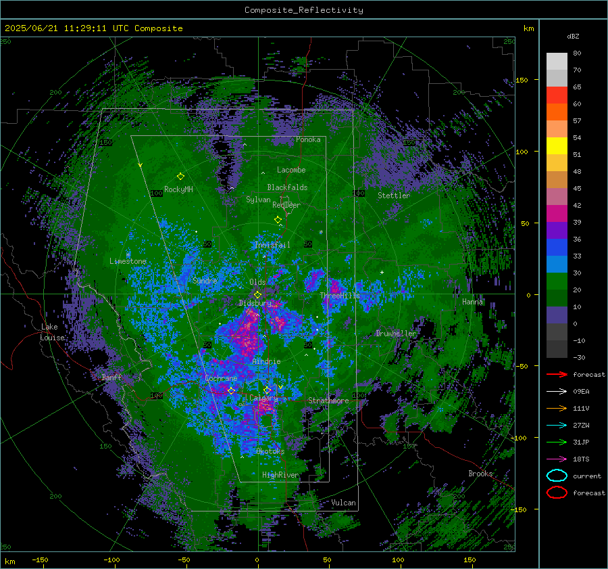This screenshot has width=608, height=569.
Task: Click the RedDeer city label
Action: tap(286, 205)
